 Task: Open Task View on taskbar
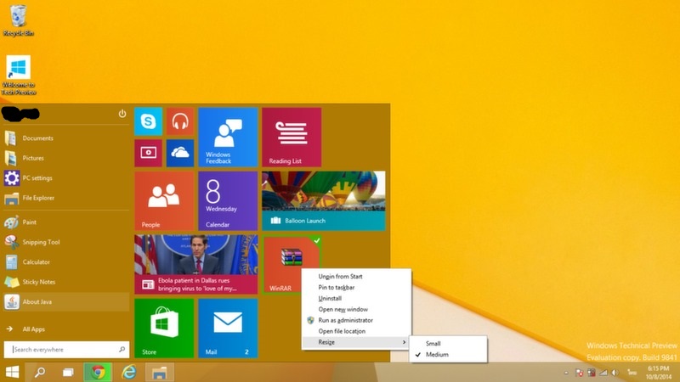click(68, 372)
